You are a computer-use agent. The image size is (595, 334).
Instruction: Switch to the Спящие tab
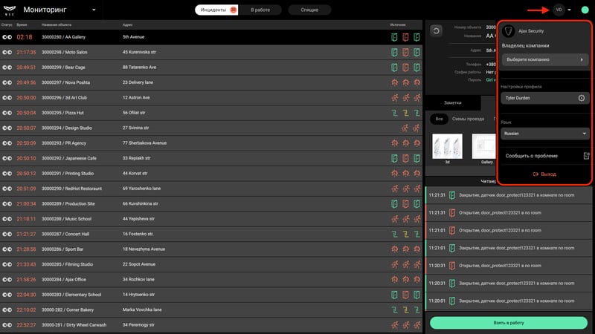click(309, 10)
